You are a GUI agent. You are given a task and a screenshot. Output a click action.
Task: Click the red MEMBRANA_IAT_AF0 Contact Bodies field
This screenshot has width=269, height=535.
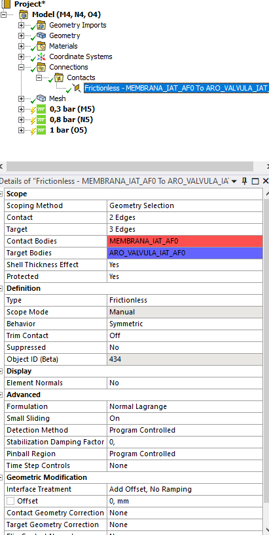pos(185,241)
